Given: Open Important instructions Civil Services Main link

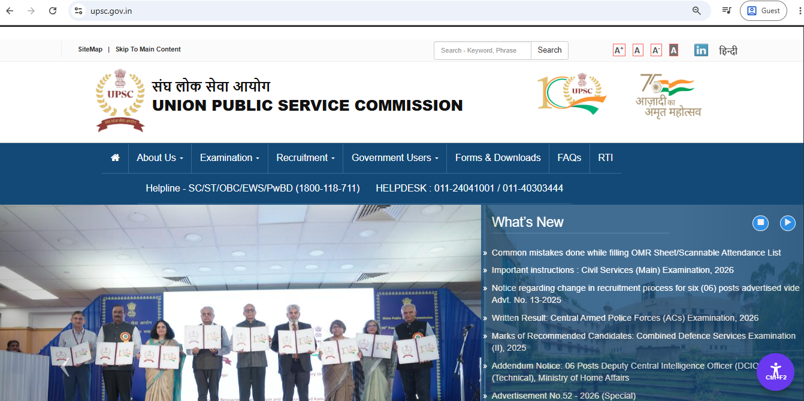Looking at the screenshot, I should click(612, 270).
